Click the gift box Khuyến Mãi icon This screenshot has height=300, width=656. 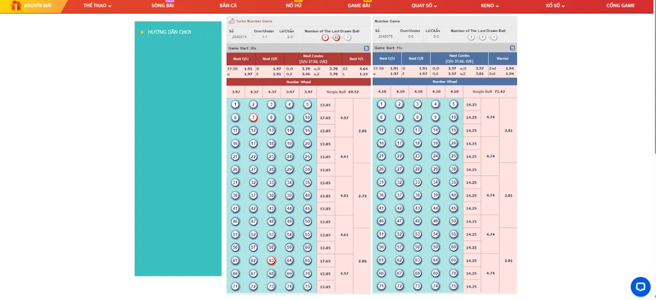tap(16, 6)
